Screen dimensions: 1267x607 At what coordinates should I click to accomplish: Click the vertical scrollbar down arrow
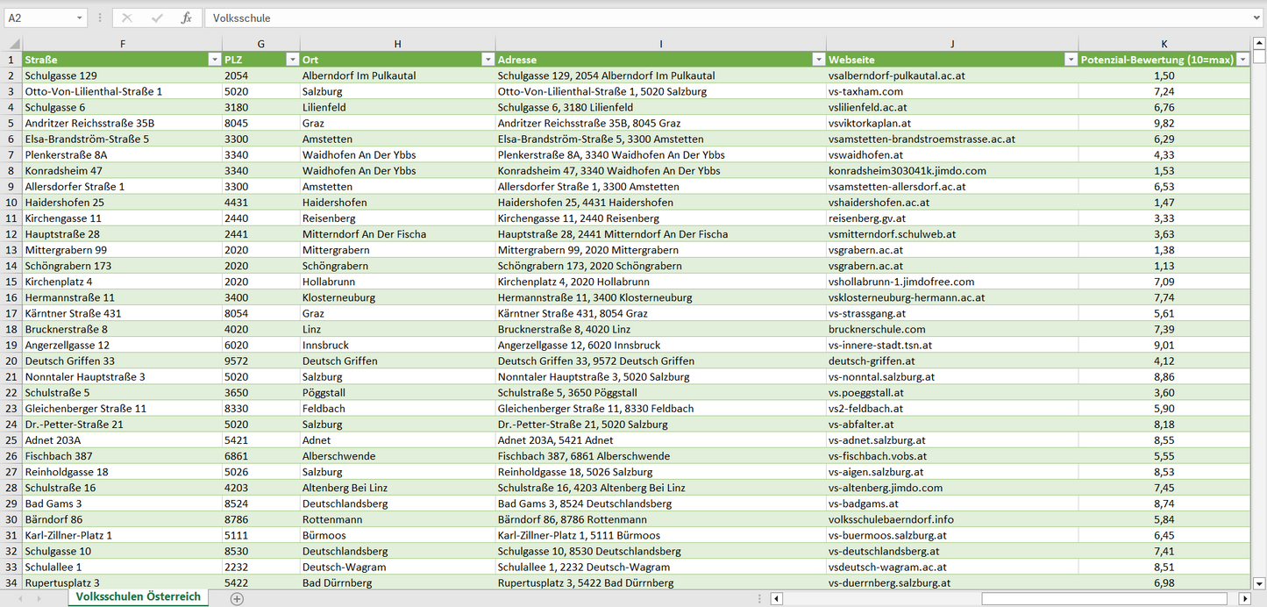point(1259,582)
